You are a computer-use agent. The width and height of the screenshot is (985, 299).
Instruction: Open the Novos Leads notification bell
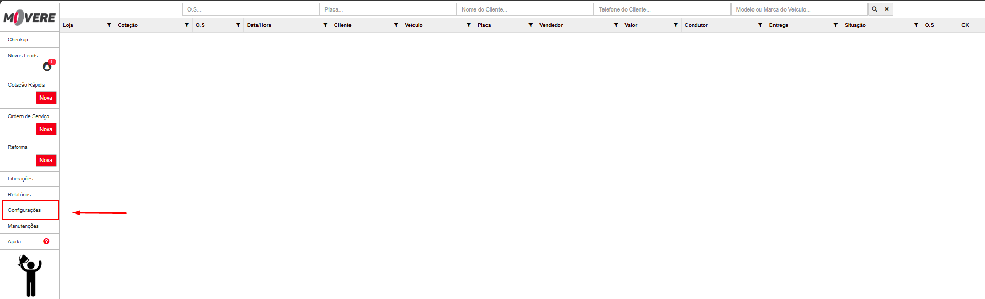[47, 67]
